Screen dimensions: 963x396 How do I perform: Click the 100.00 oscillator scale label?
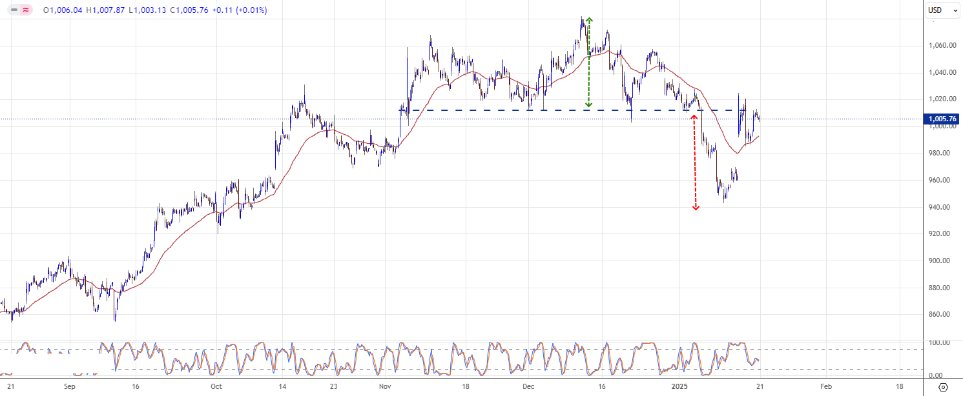coord(940,343)
